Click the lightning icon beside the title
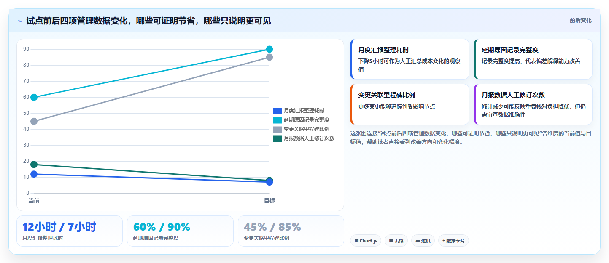 point(20,21)
